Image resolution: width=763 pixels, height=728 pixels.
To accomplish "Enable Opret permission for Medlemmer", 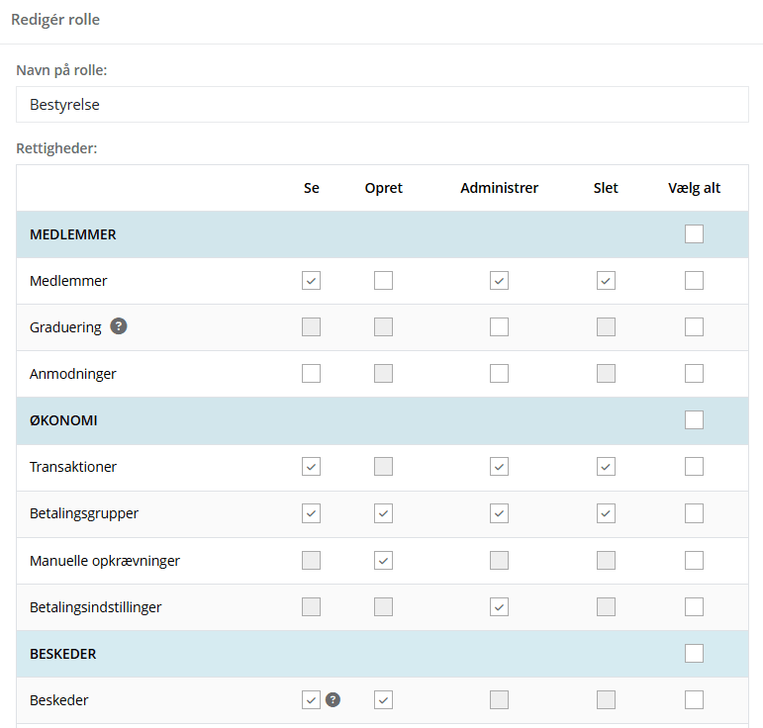I will click(383, 281).
